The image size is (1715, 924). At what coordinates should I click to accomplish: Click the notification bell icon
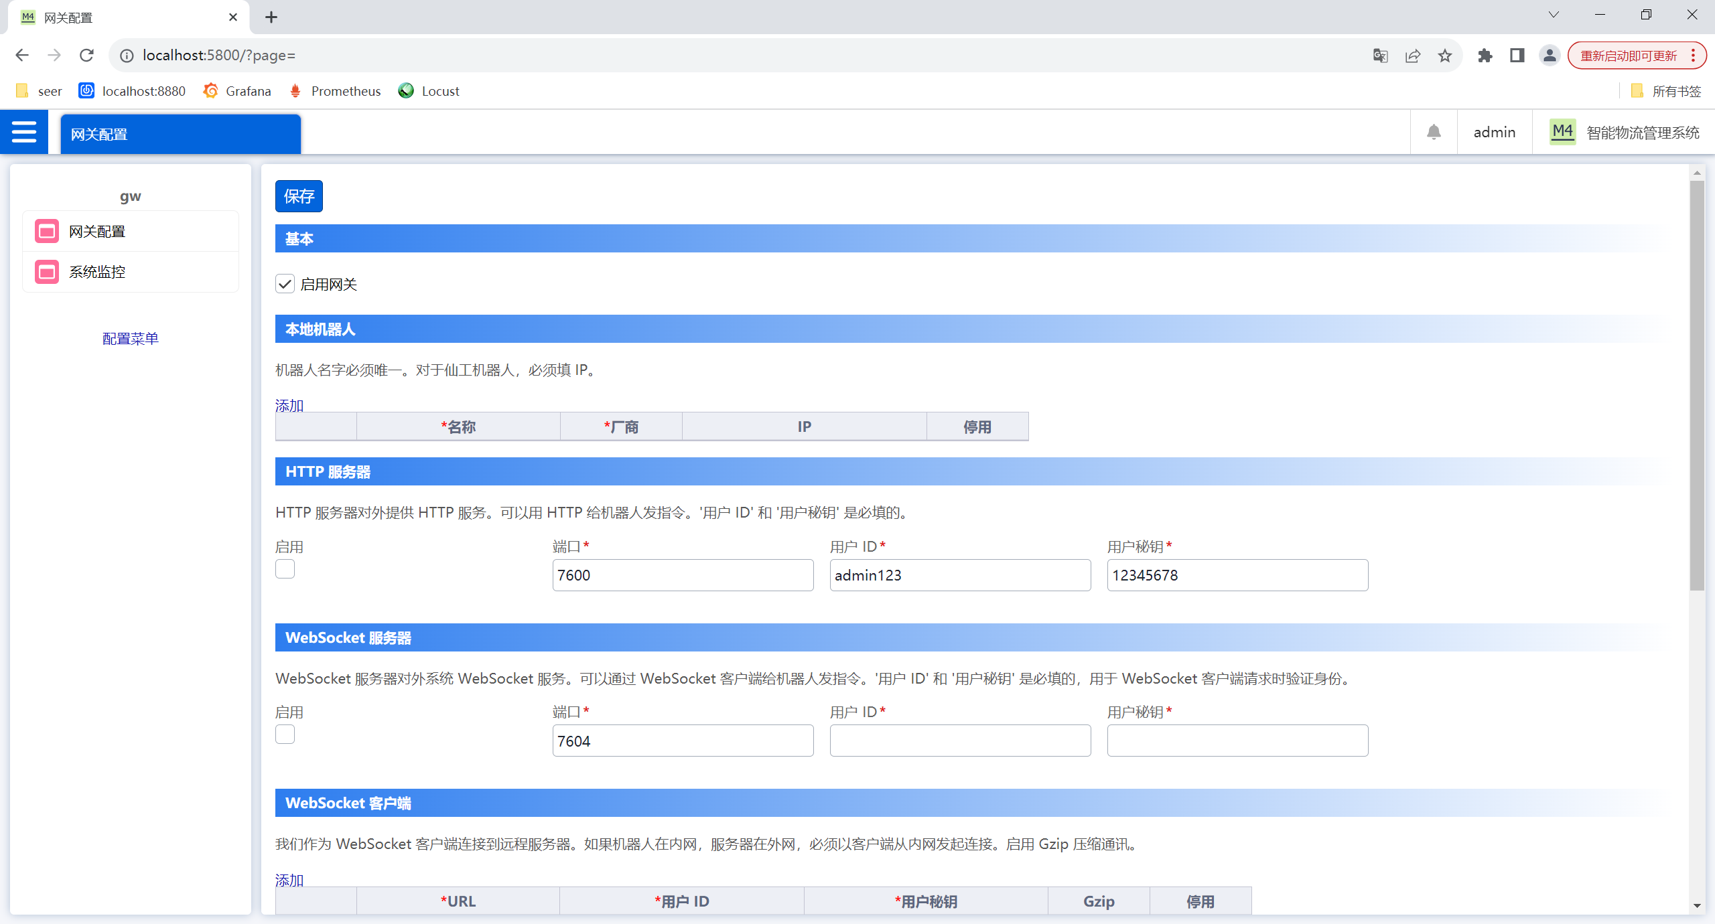pos(1434,132)
